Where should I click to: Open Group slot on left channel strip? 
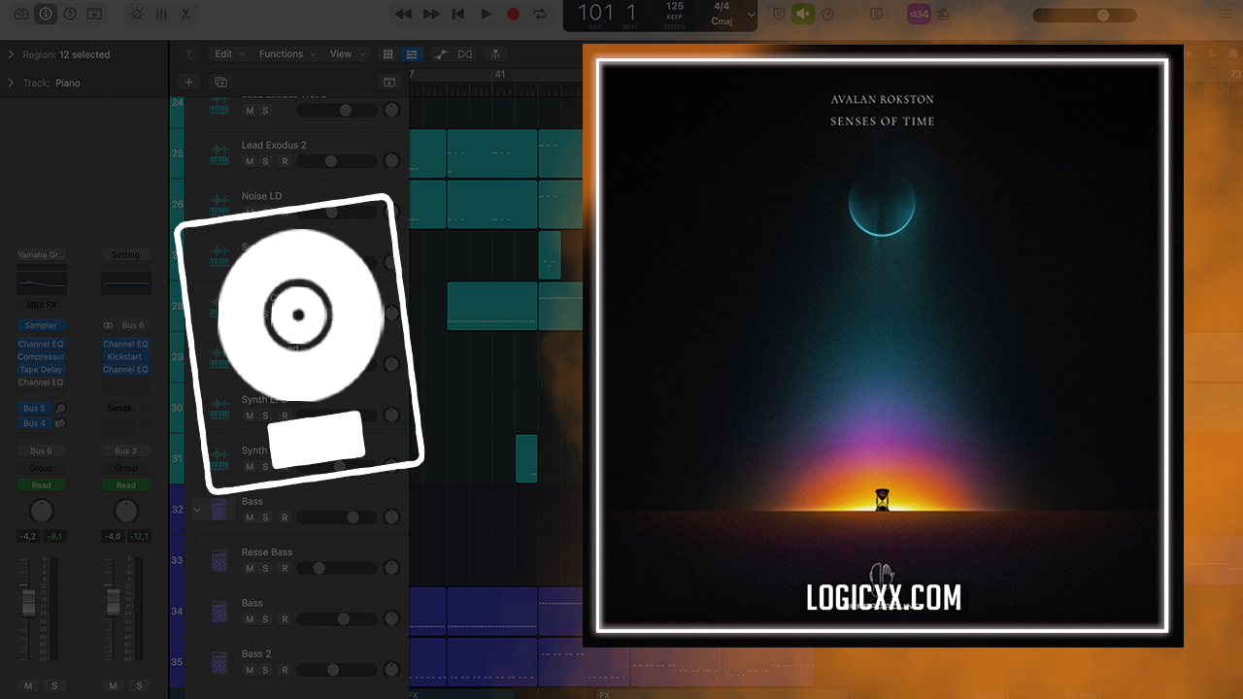click(x=41, y=468)
